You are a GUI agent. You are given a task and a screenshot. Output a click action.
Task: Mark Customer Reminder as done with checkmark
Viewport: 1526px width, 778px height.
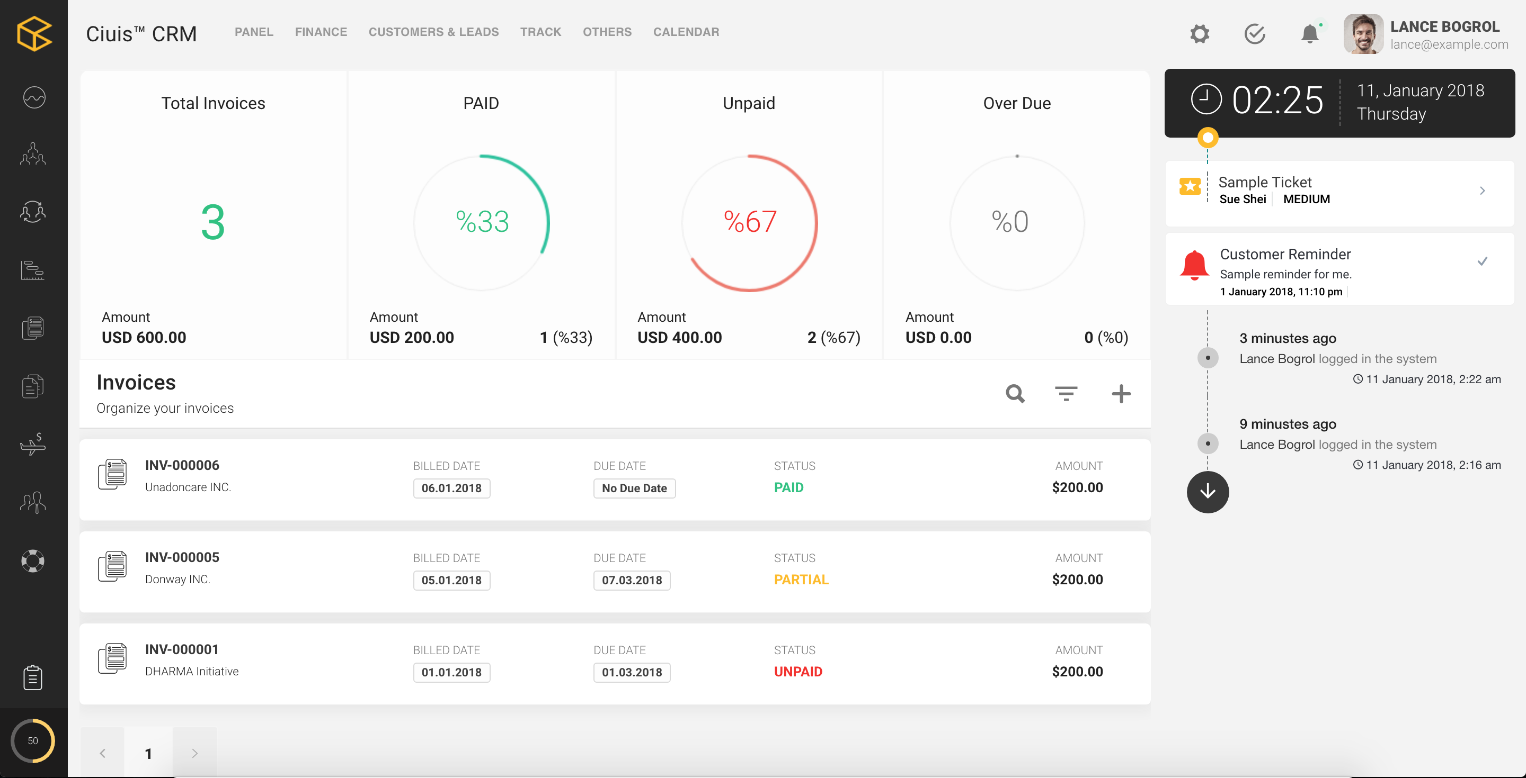point(1482,261)
